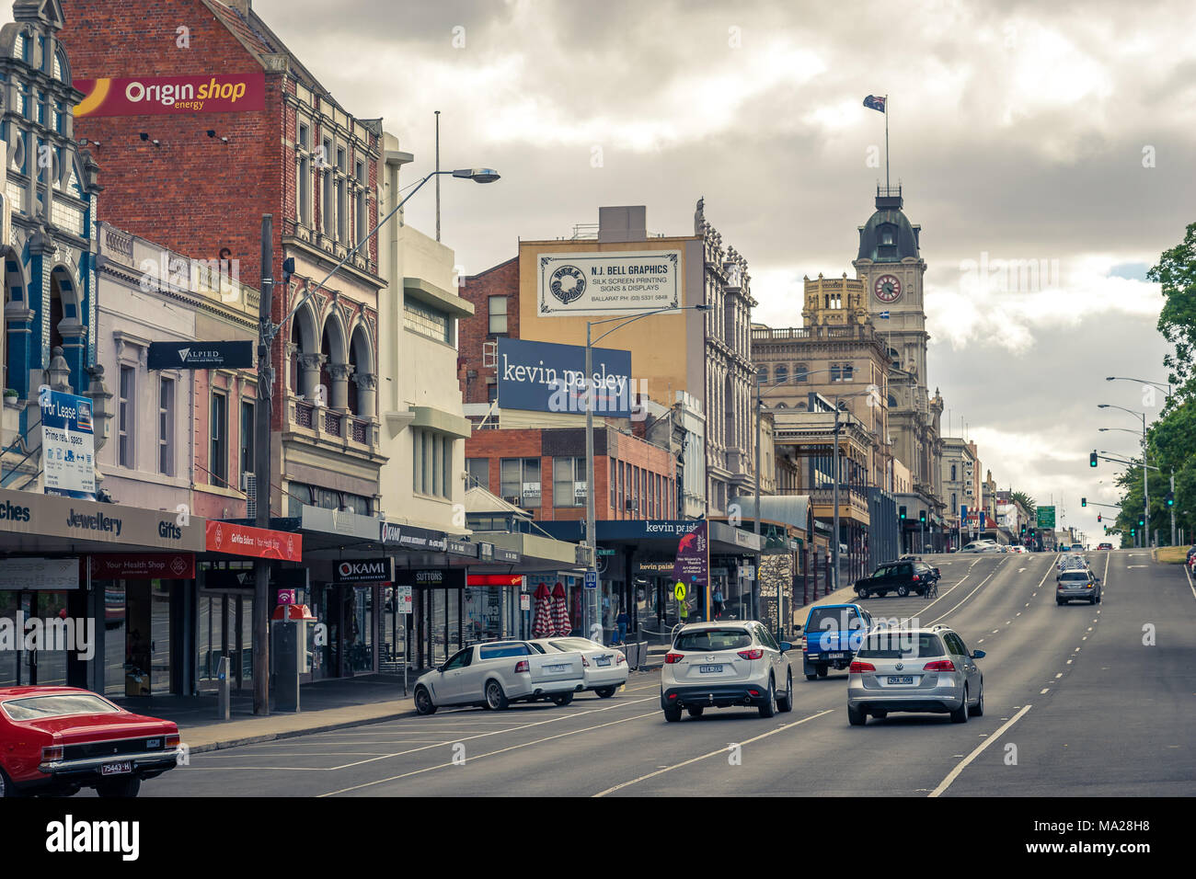Click the large blue kevin paisley billboard

(x=564, y=378)
